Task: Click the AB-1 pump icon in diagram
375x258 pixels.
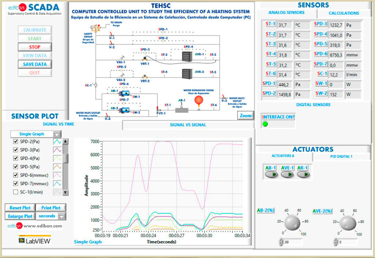Action: click(x=124, y=93)
